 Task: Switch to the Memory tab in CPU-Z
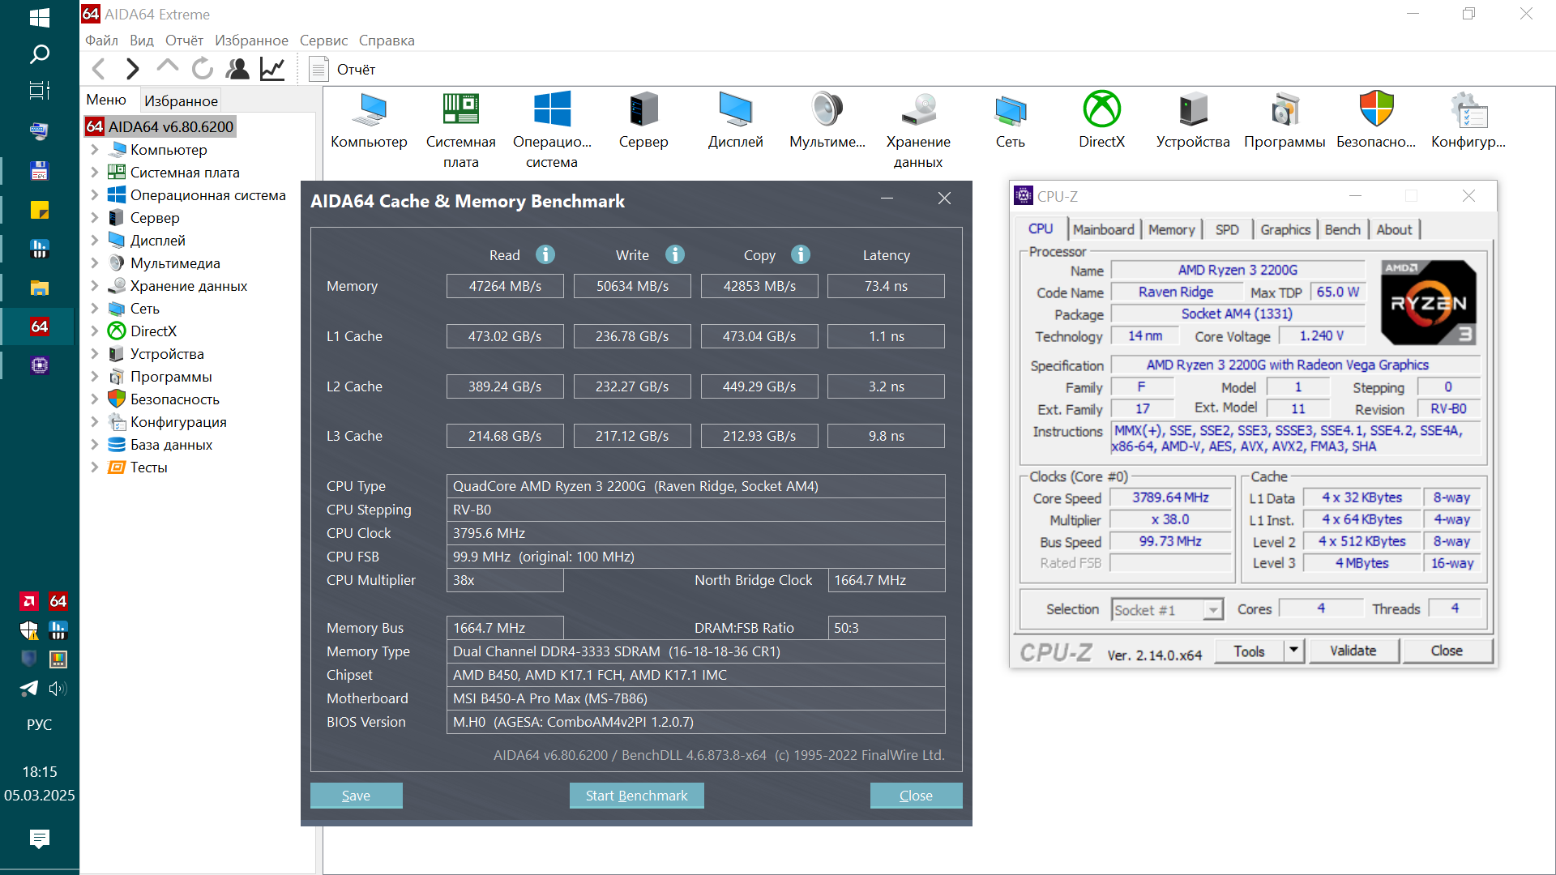(x=1171, y=230)
